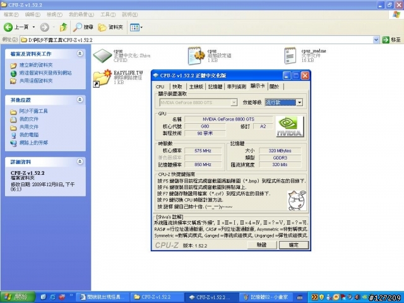Open the 共用文件 shared documents link

click(x=29, y=127)
